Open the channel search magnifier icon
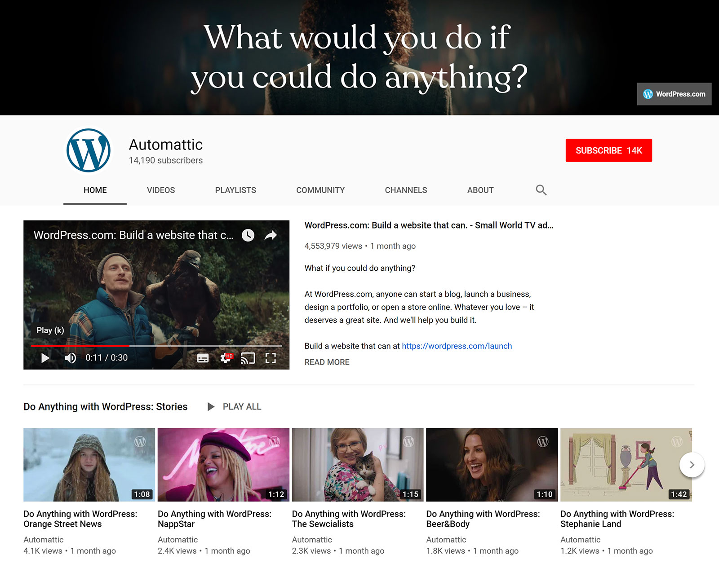The width and height of the screenshot is (719, 568). point(541,190)
